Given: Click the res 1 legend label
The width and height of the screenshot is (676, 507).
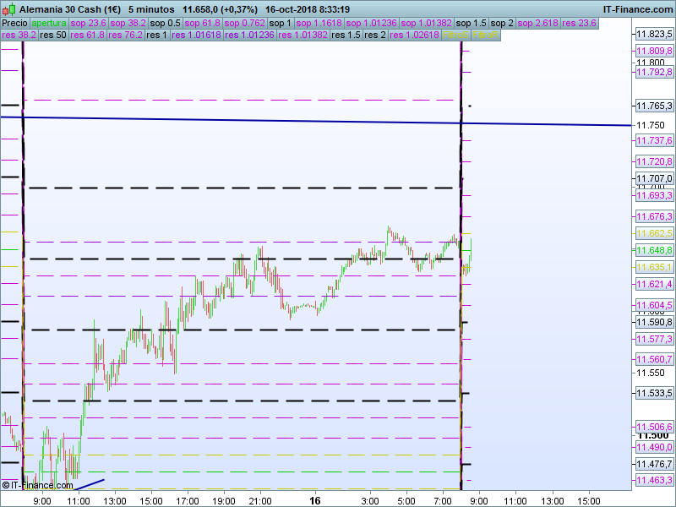Looking at the screenshot, I should point(156,35).
